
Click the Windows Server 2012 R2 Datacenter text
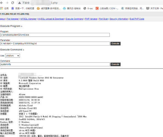[x=41, y=78]
